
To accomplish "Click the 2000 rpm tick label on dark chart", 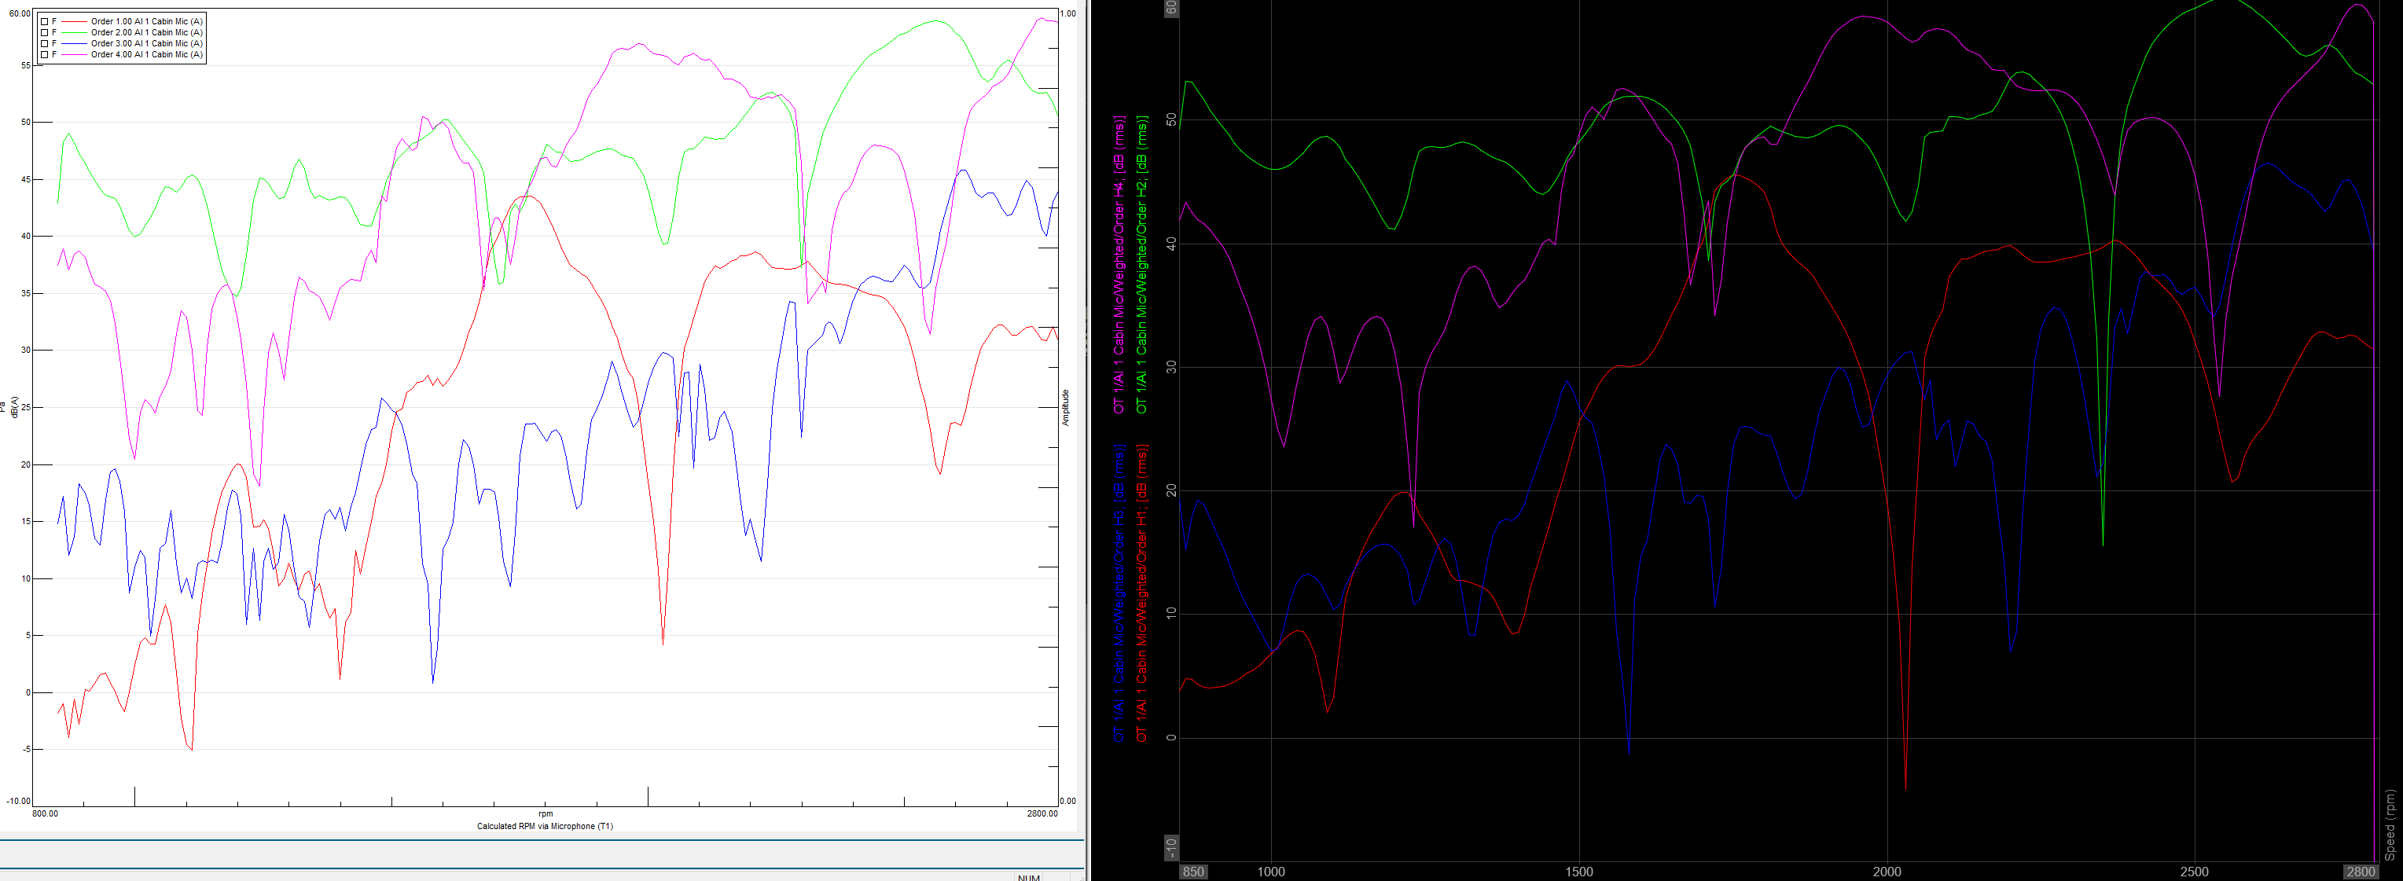I will click(x=1887, y=872).
